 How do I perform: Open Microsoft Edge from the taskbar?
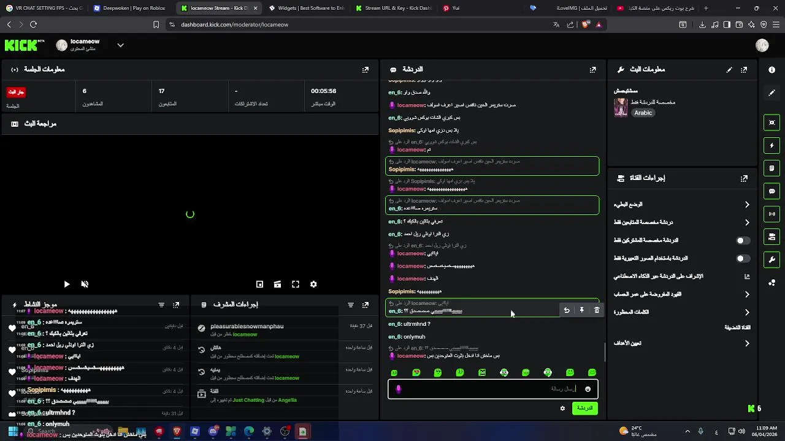click(248, 432)
